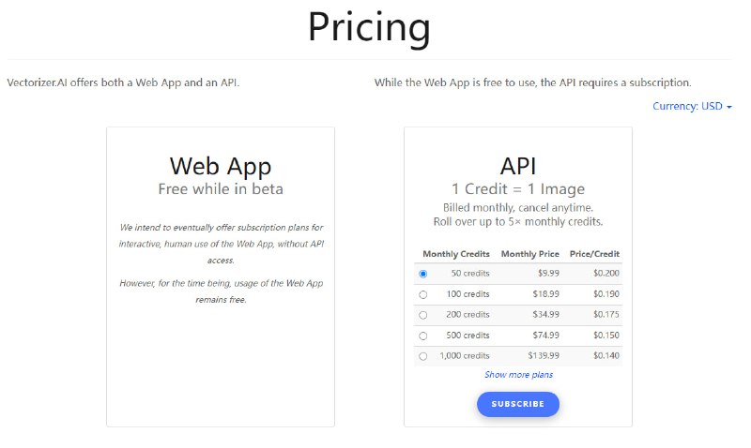Screen dimensions: 751x448
Task: Click the Pricing page title
Action: tap(369, 28)
